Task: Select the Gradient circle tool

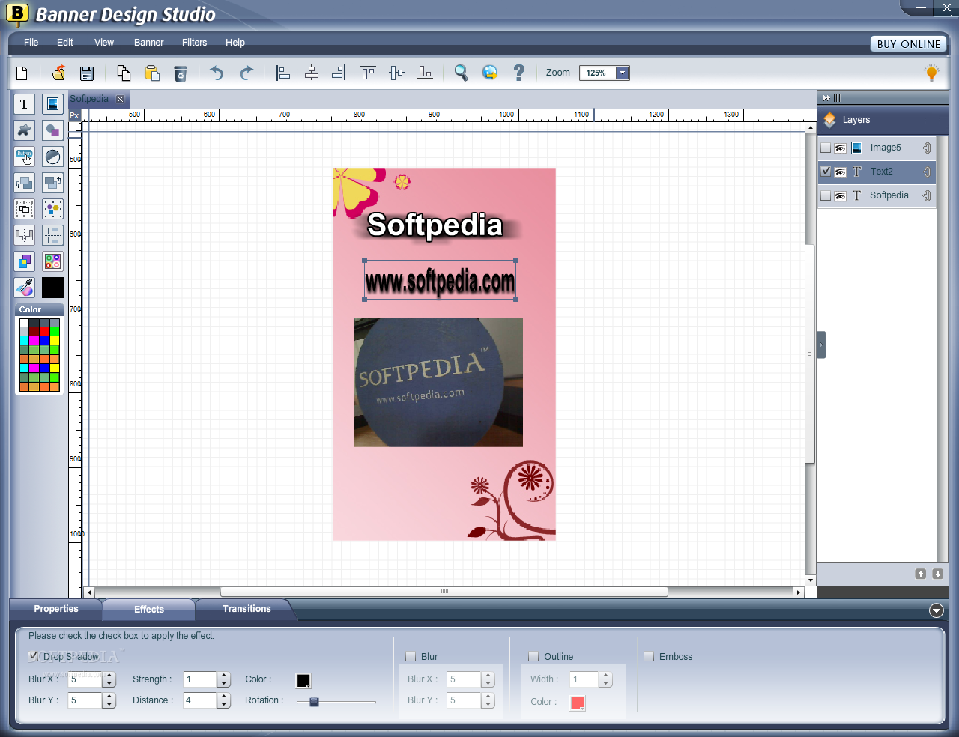Action: tap(52, 157)
